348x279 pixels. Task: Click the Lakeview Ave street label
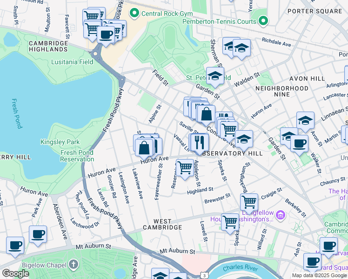pyautogui.click(x=138, y=184)
